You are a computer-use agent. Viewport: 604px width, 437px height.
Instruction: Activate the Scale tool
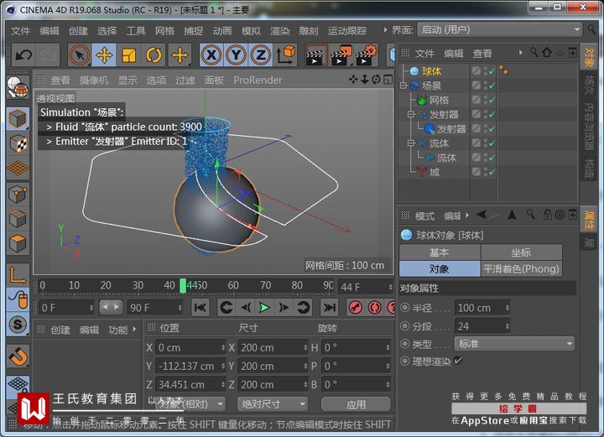point(128,55)
